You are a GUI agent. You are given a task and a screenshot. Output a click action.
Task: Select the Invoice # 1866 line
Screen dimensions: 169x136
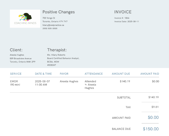click(121, 18)
